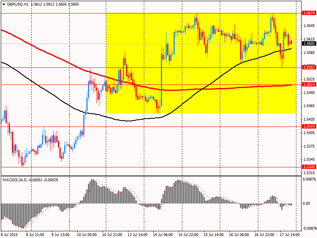Click the GBPUSD,H1 chart title
The width and height of the screenshot is (317, 238).
[17, 4]
